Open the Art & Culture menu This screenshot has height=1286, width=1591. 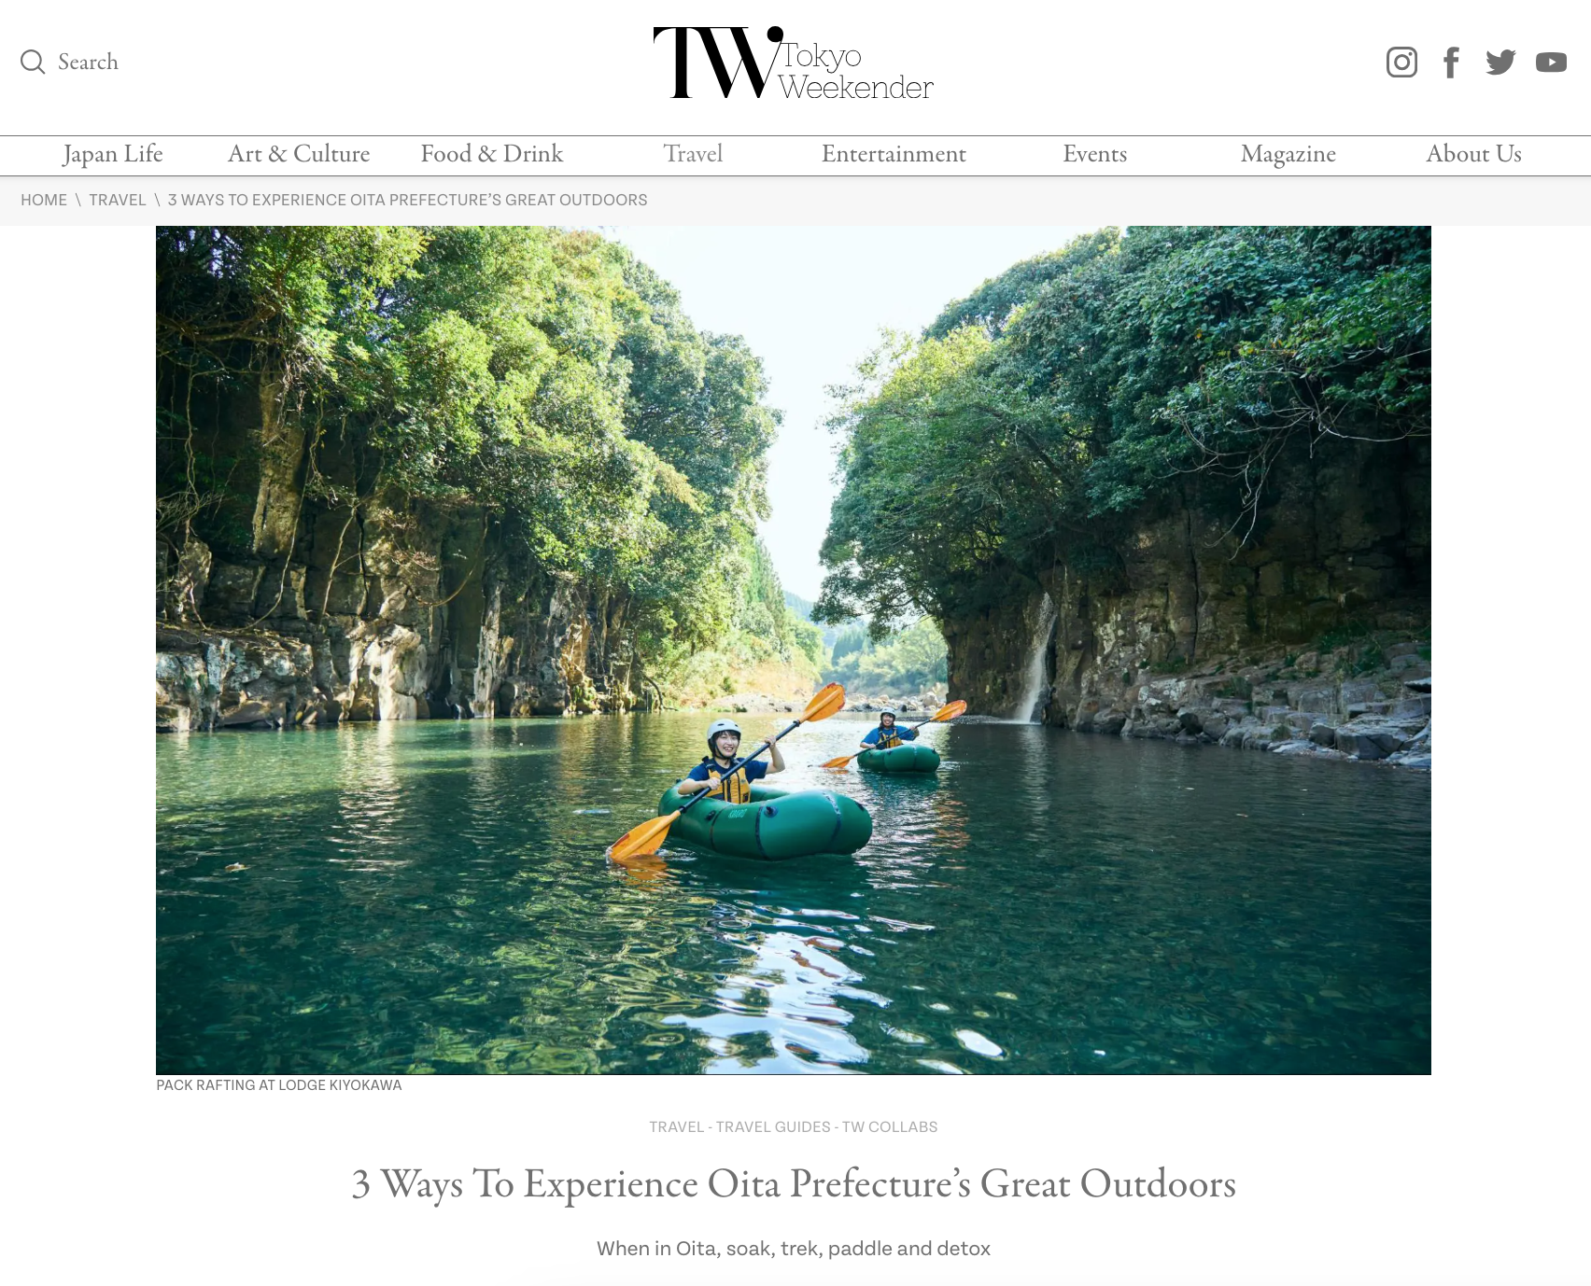299,154
